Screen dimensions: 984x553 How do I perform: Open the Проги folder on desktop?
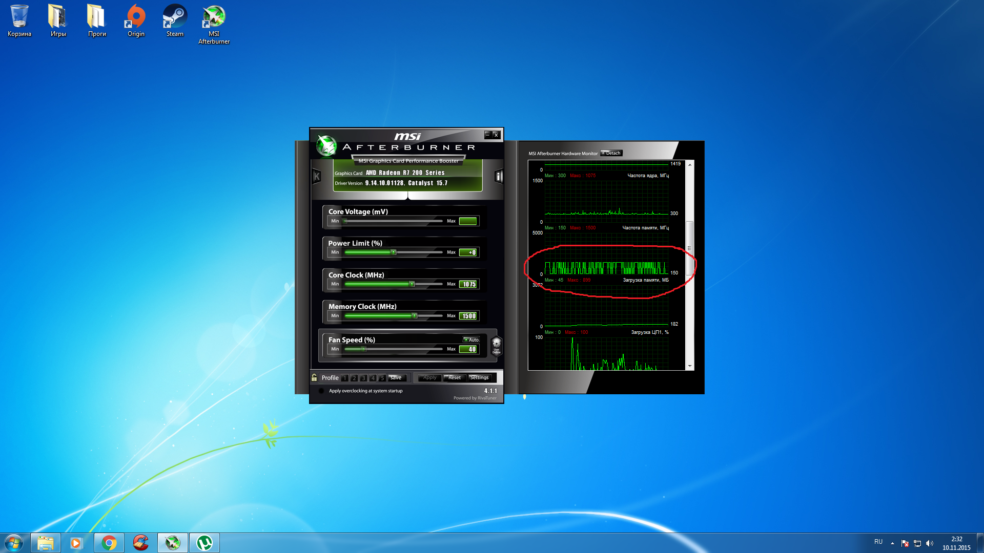tap(97, 20)
